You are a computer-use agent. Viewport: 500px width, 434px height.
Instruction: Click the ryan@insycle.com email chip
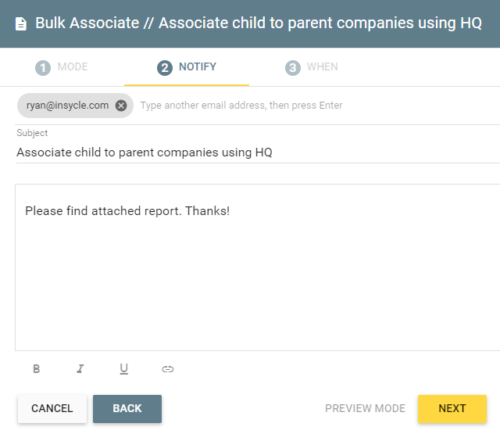[68, 106]
